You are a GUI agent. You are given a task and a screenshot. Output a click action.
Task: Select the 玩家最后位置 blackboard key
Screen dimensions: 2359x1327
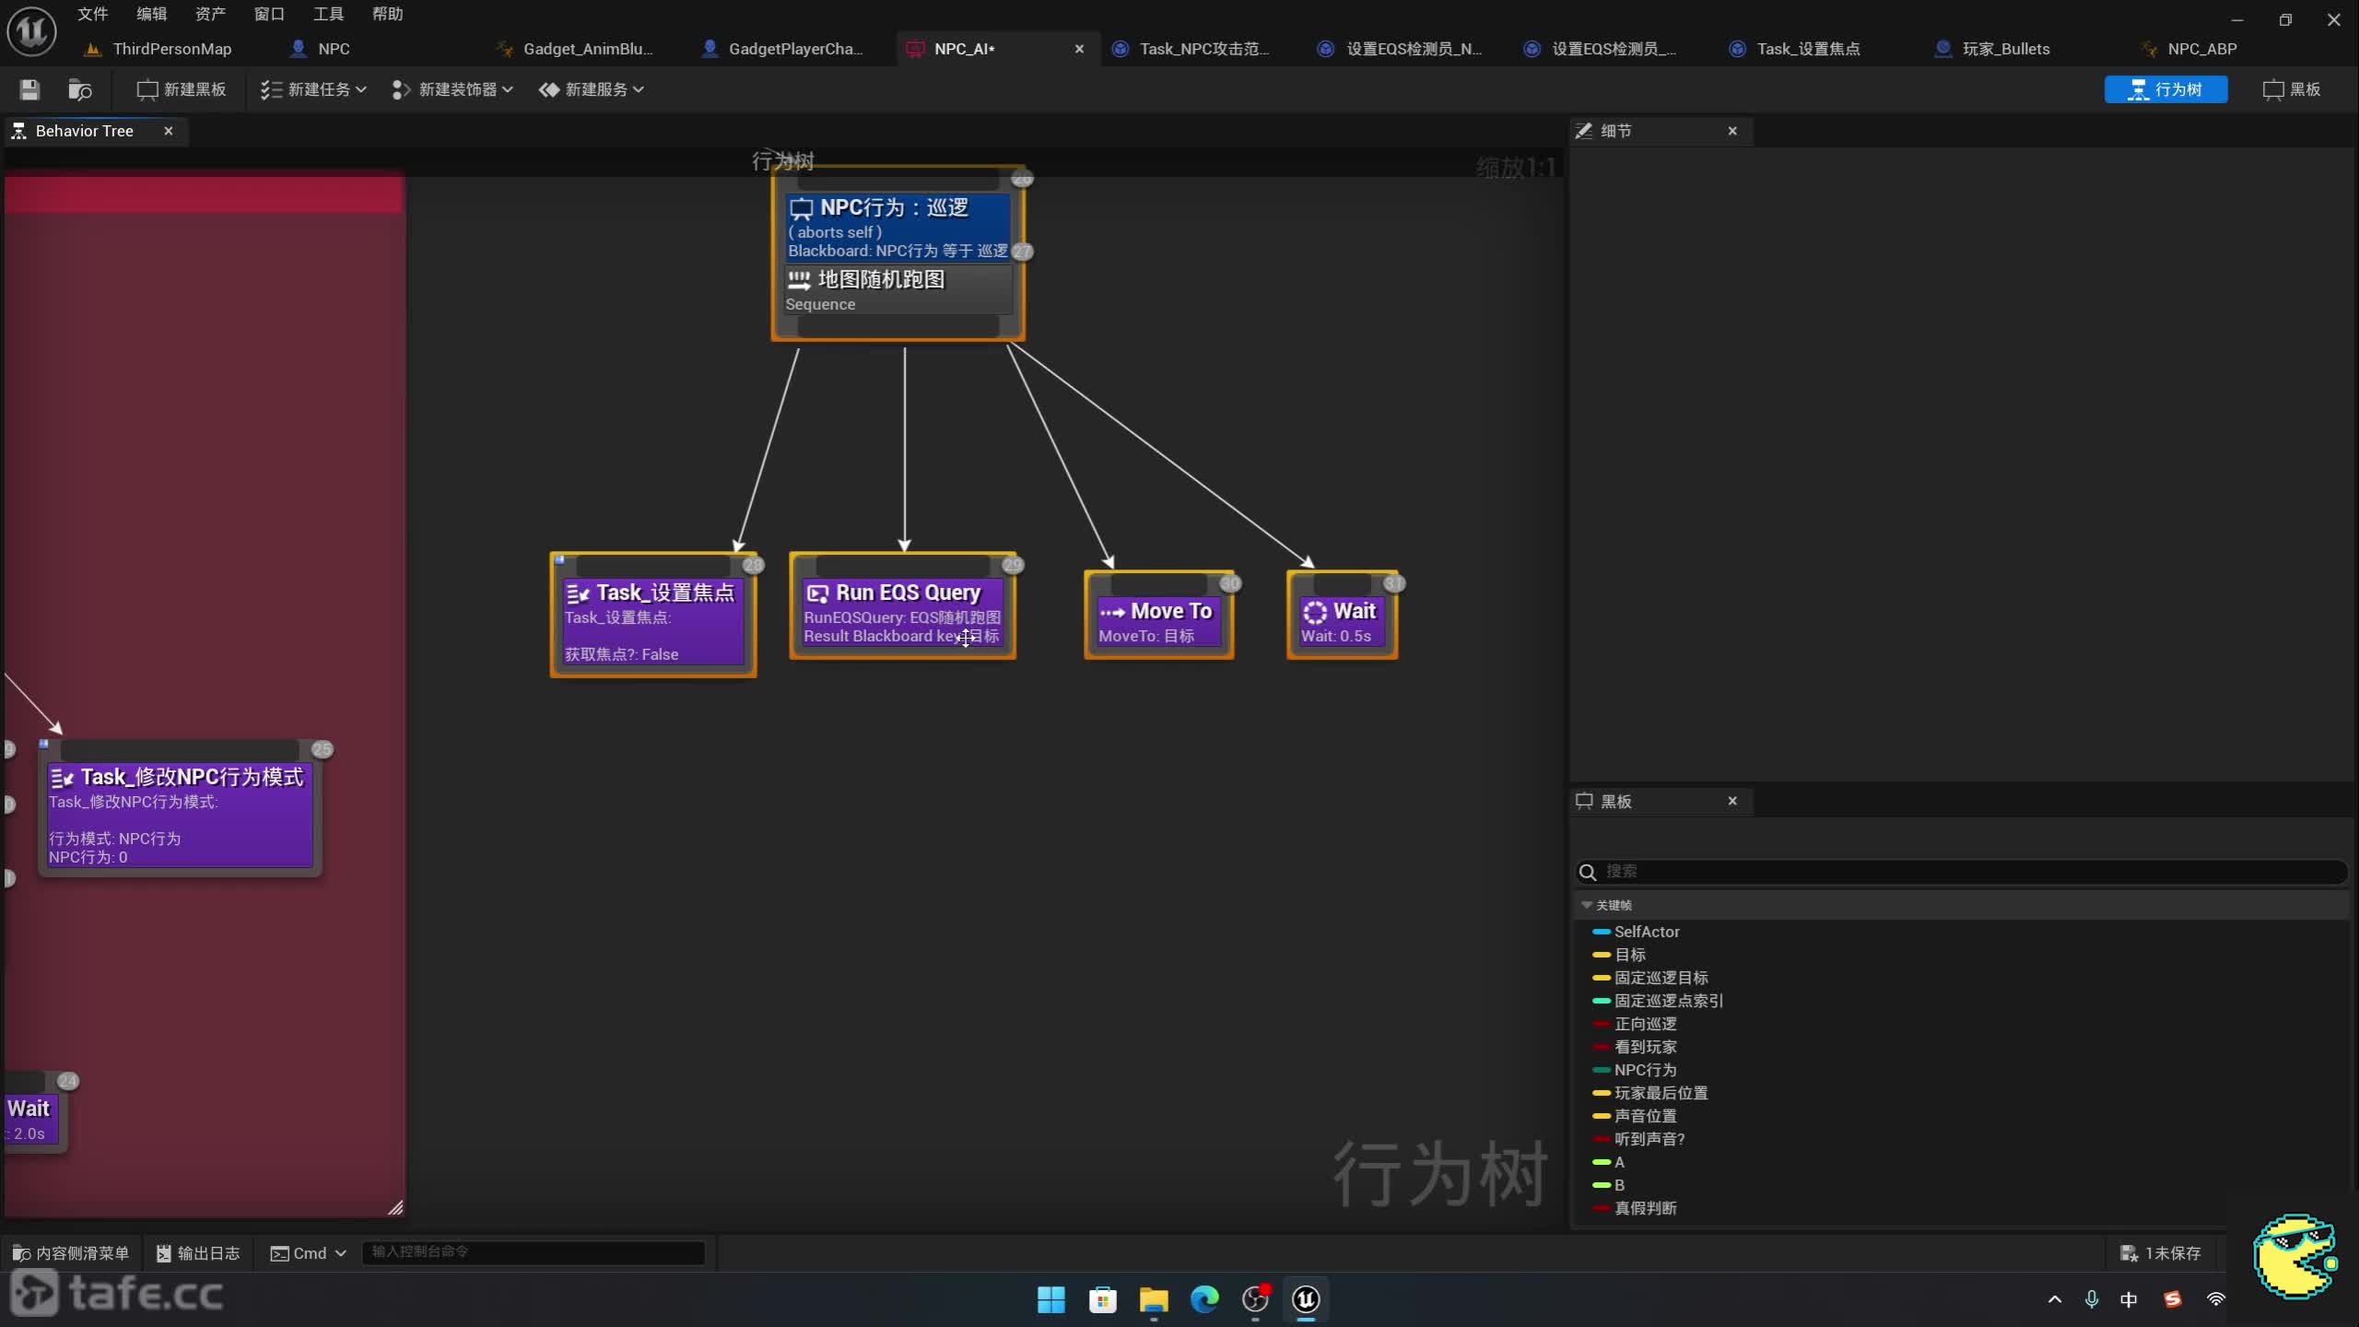point(1661,1093)
